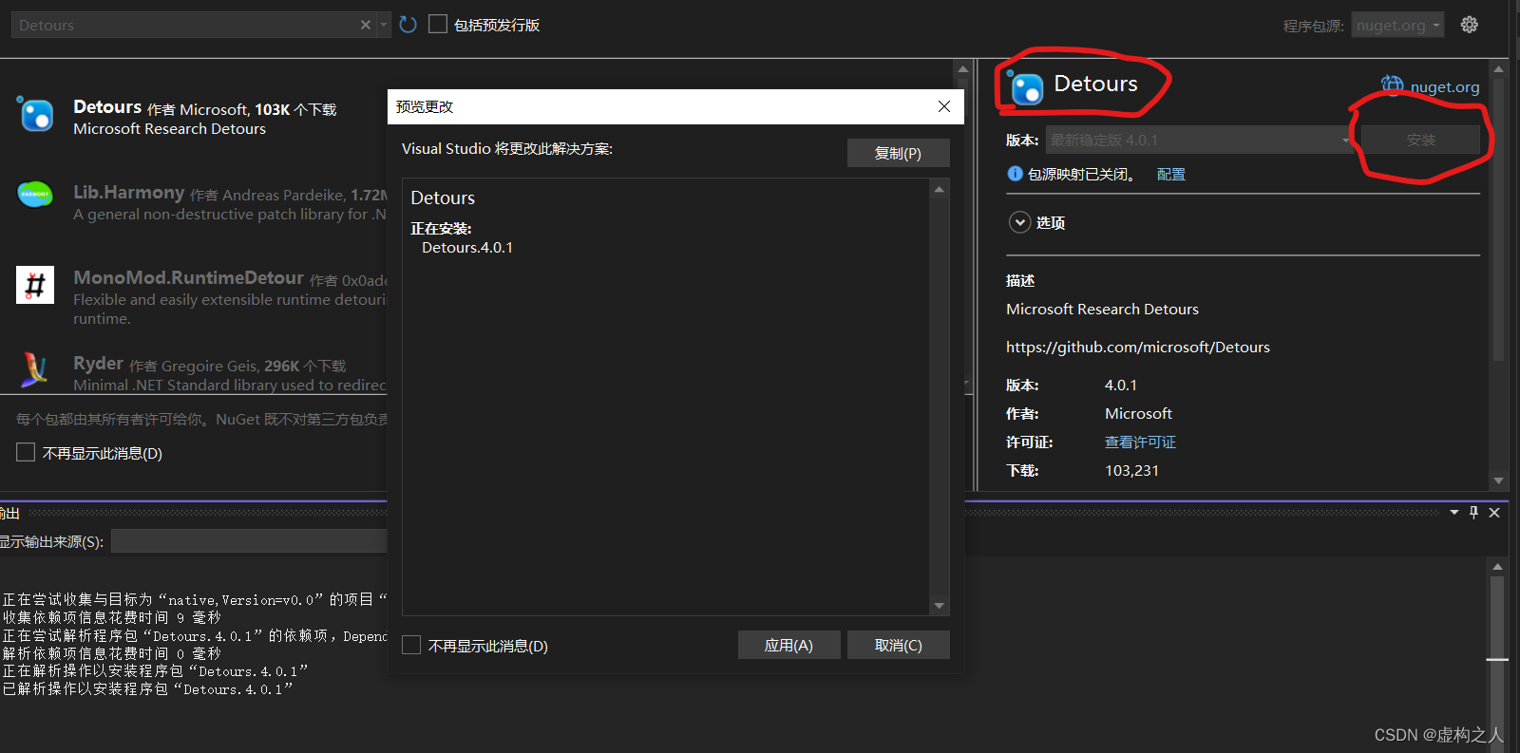Click scroll up arrow in preview list scrollbar
Image resolution: width=1520 pixels, height=753 pixels.
pos(939,190)
